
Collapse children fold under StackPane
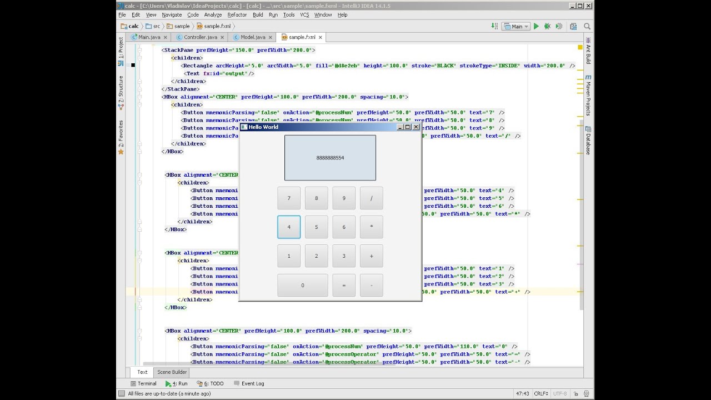(x=140, y=58)
